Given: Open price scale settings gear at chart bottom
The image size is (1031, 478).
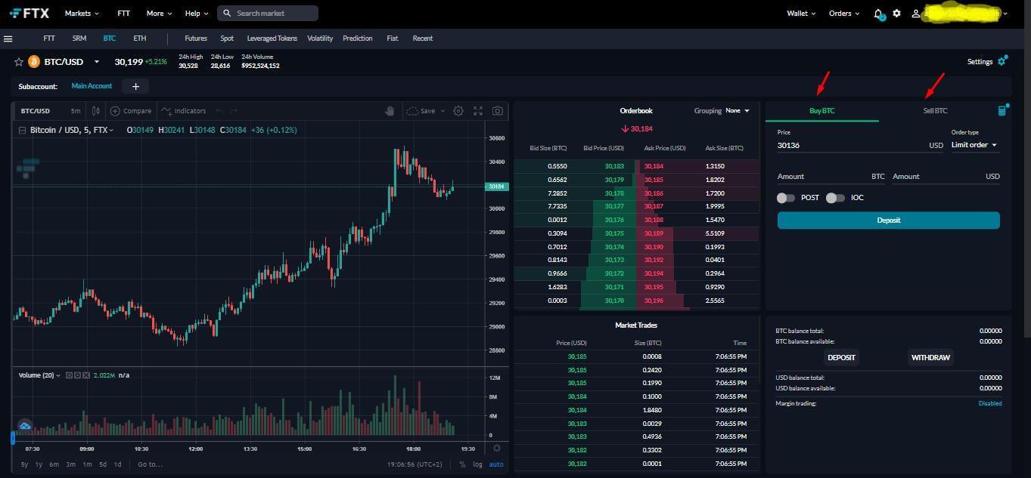Looking at the screenshot, I should pyautogui.click(x=497, y=449).
